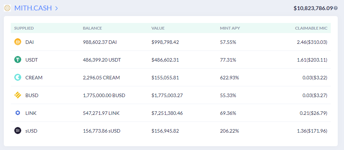This screenshot has height=150, width=344.
Task: Select the total value $10,823,786.09
Action: point(313,8)
